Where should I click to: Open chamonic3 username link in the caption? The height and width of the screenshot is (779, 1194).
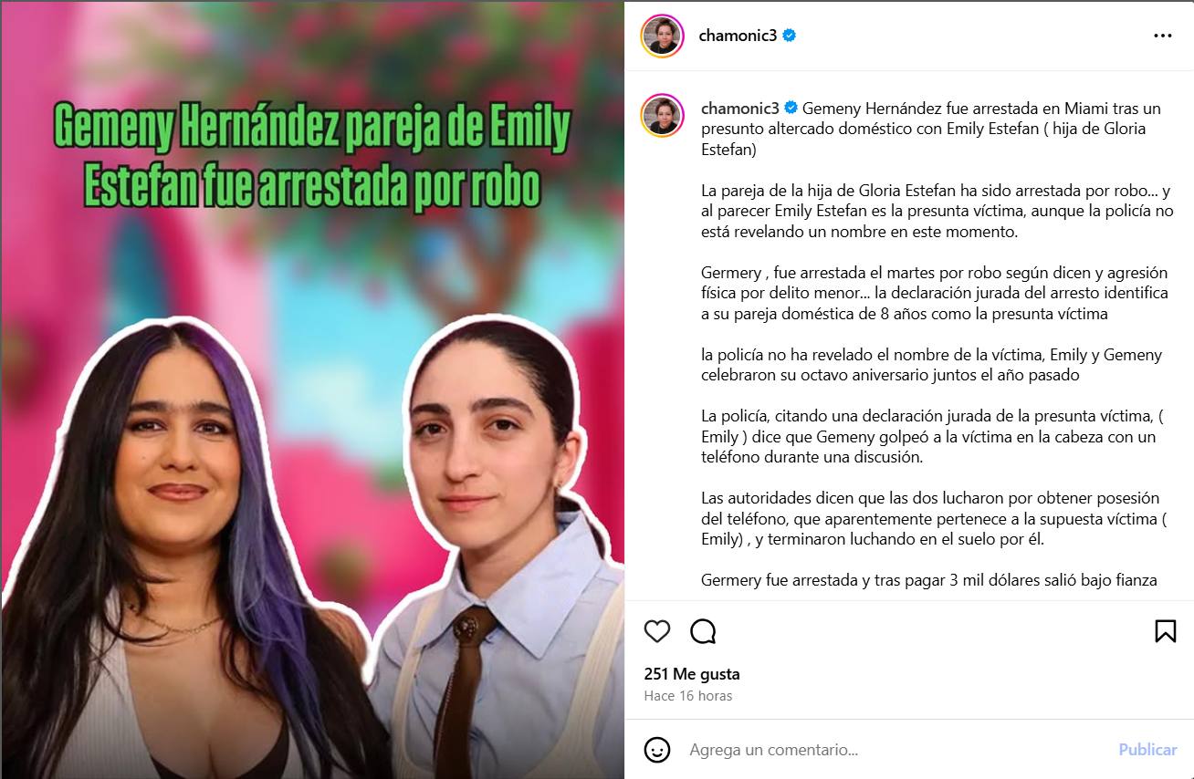(x=741, y=108)
